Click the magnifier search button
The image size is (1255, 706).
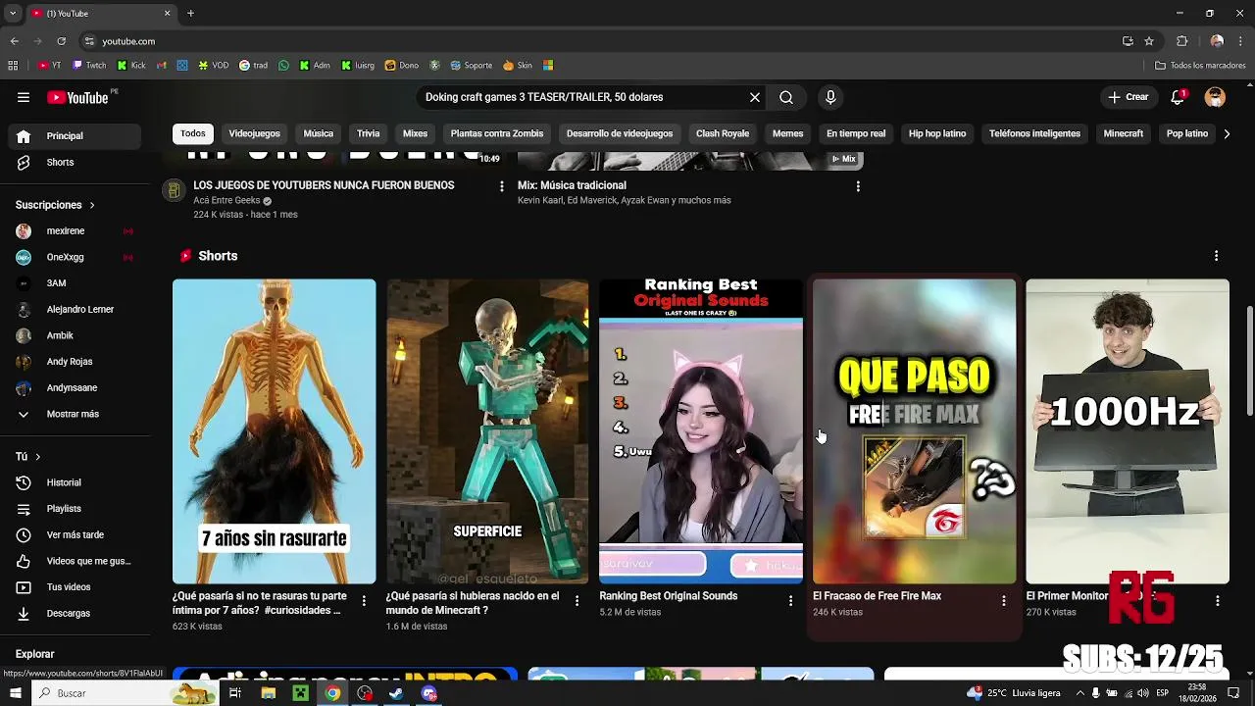786,97
